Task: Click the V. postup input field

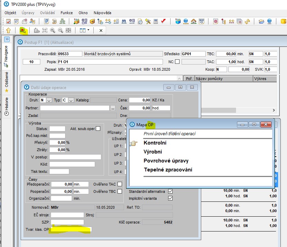Action: pos(75,157)
